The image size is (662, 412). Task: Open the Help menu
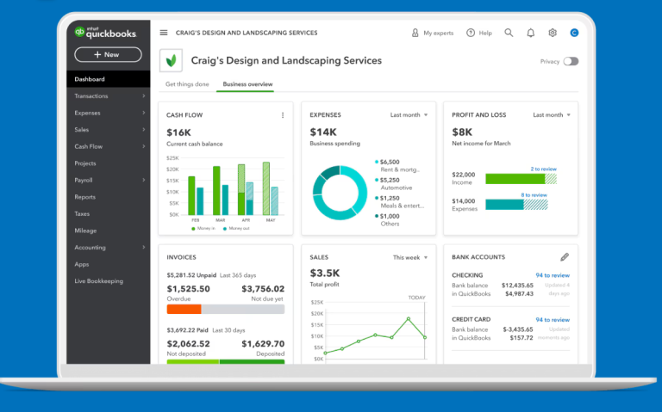(x=479, y=33)
